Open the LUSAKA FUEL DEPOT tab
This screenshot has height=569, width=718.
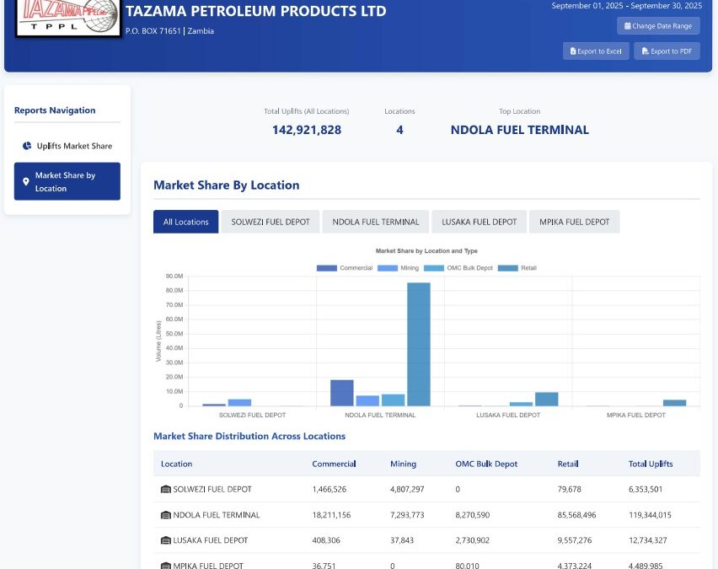click(480, 222)
